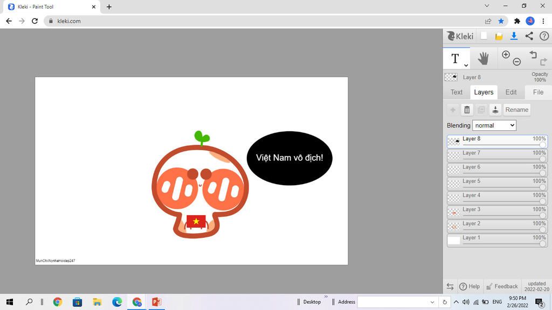
Task: Share the drawing
Action: (x=529, y=36)
